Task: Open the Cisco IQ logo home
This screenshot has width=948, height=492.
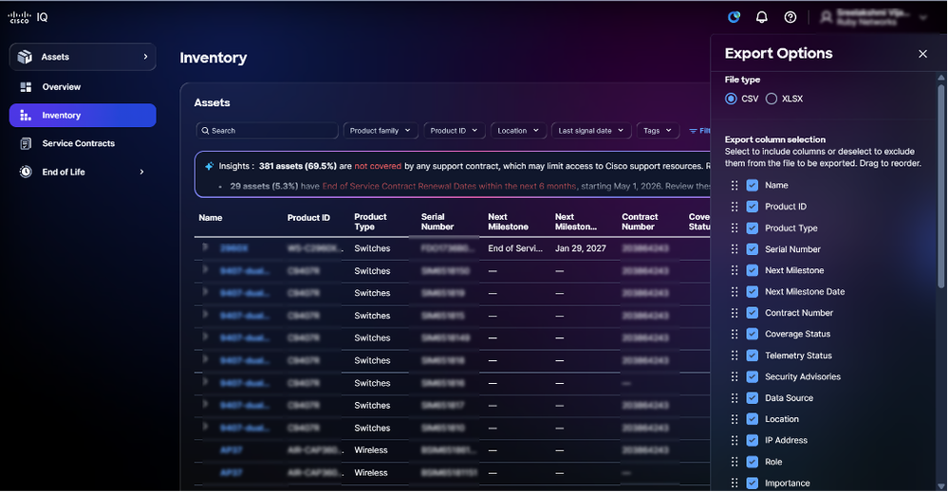Action: 28,17
